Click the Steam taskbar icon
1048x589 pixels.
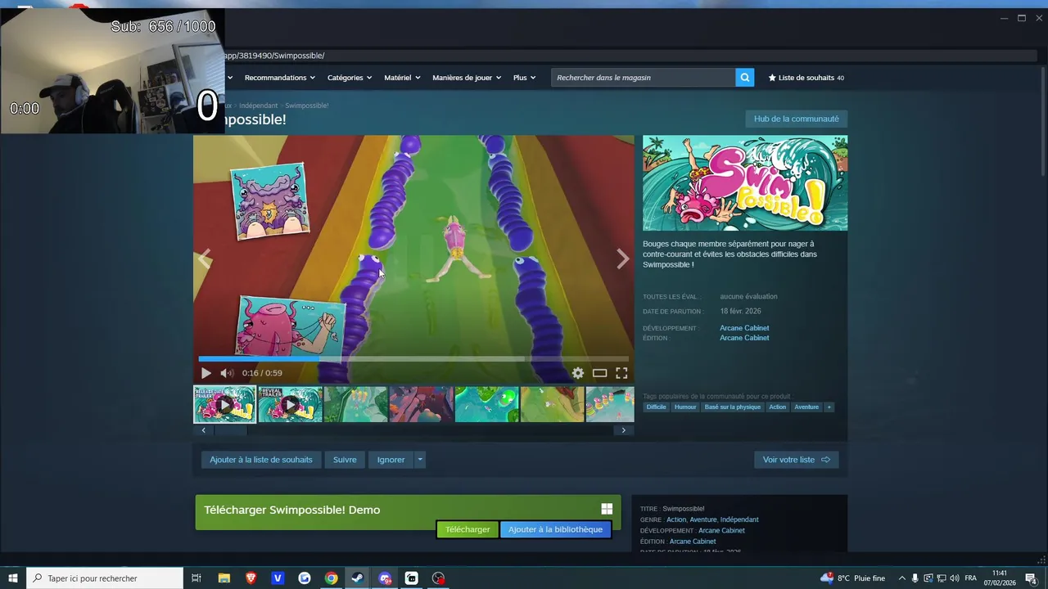(358, 578)
